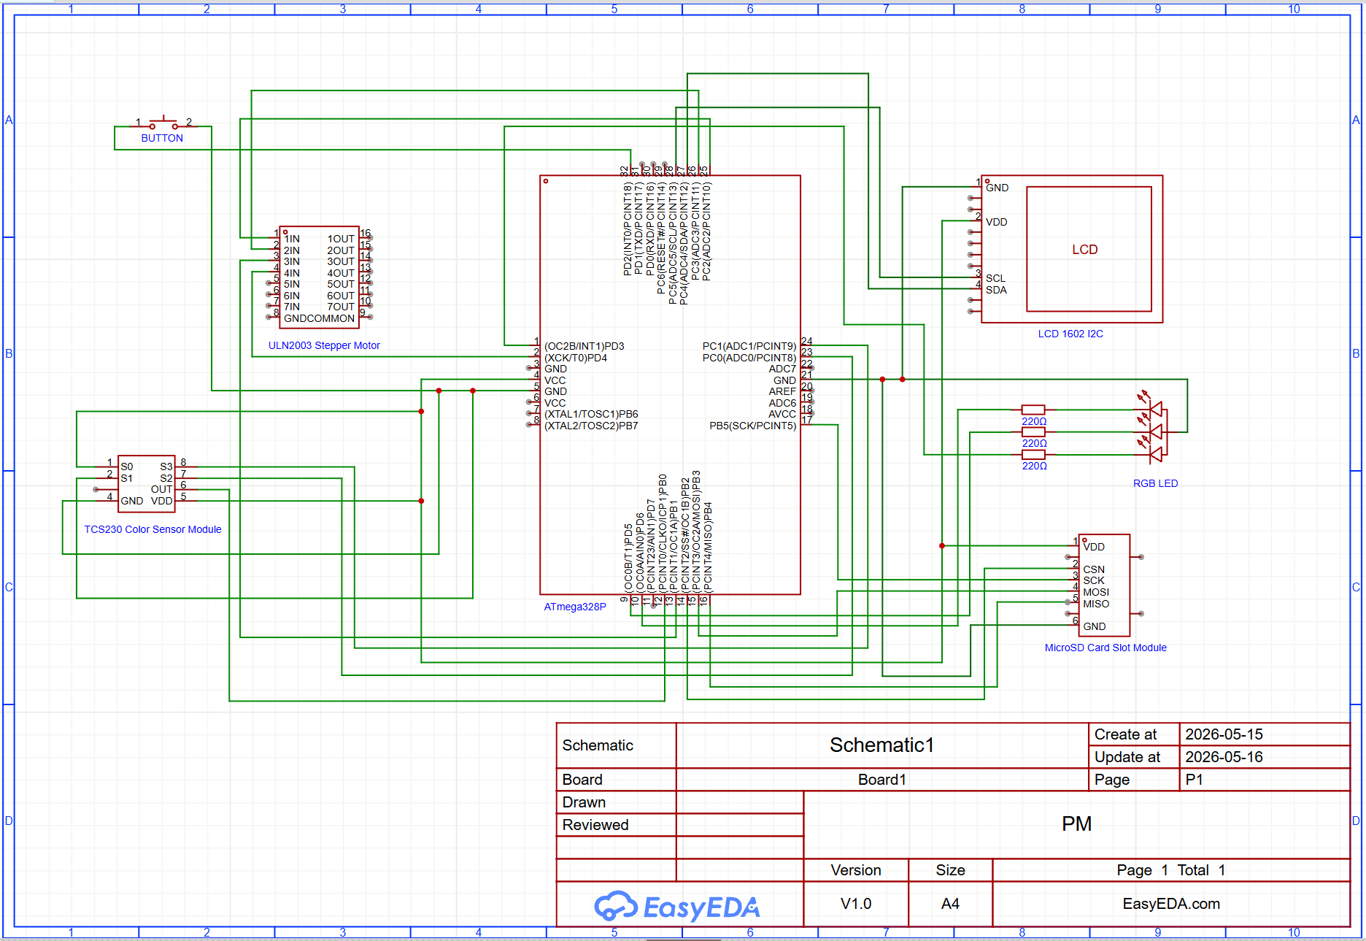Click the PC0(ADC0/PCINT8) pin label
This screenshot has width=1366, height=941.
[x=749, y=358]
